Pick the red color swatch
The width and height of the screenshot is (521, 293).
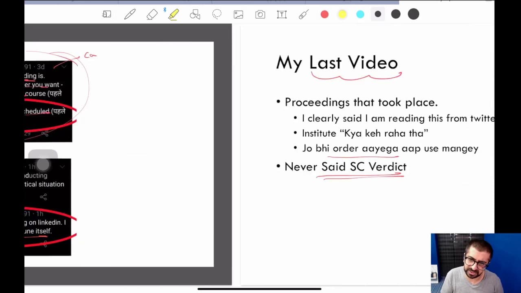point(324,15)
